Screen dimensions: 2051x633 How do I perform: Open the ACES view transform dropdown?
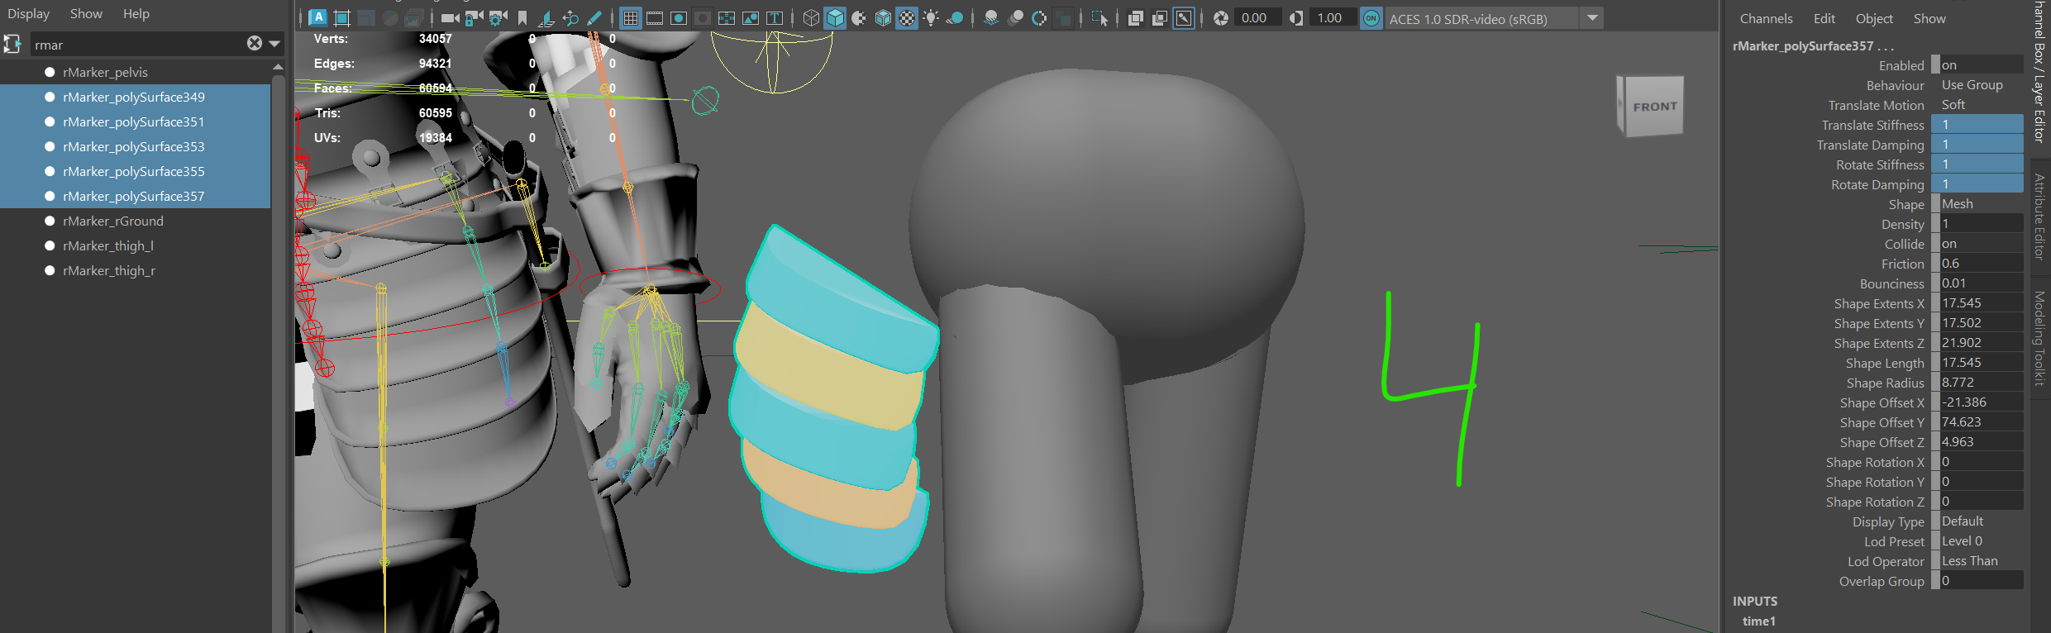(1592, 18)
